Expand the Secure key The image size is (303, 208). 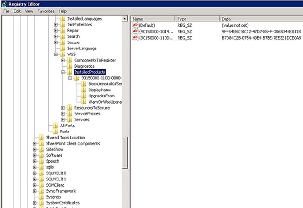pos(55,42)
